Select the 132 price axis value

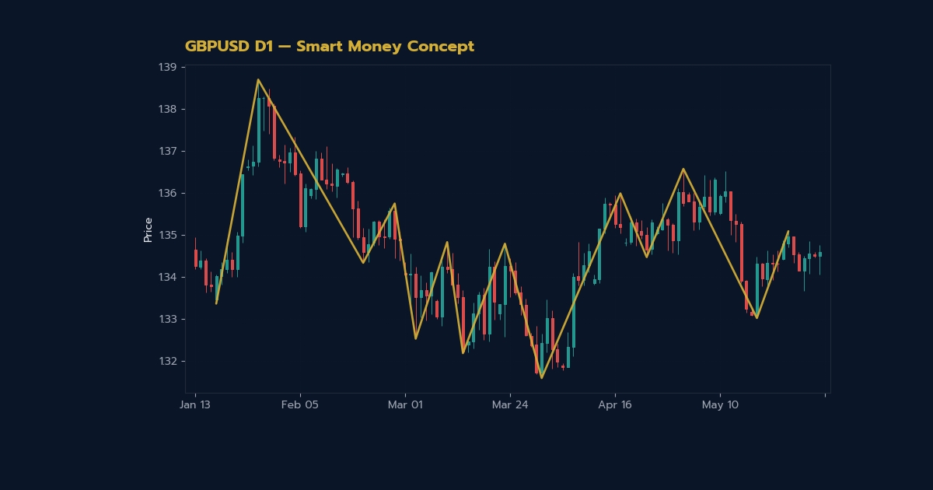pyautogui.click(x=168, y=361)
